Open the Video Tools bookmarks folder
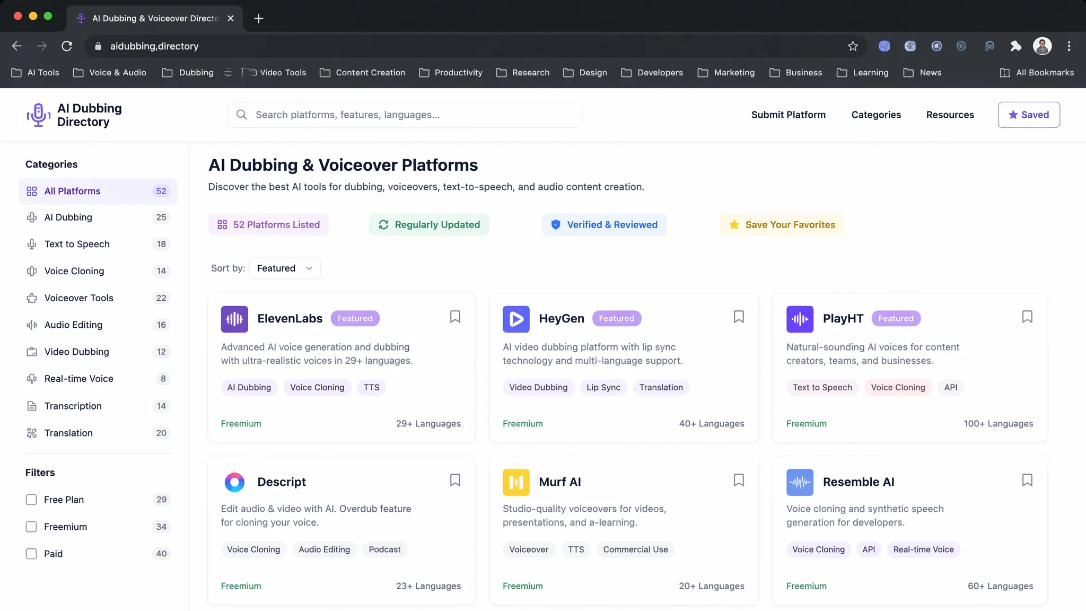The image size is (1086, 611). tap(274, 73)
